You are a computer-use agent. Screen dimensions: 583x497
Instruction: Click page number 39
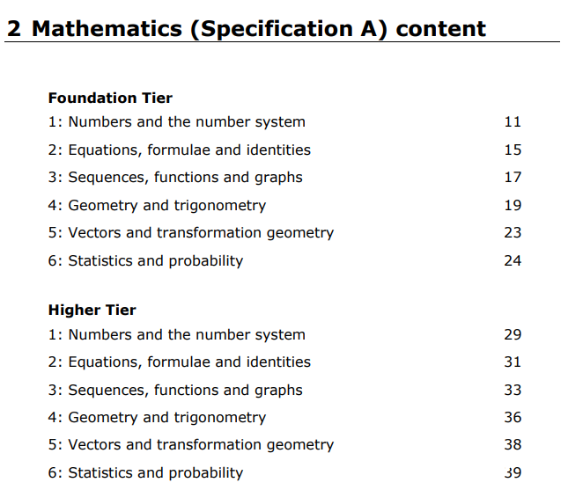click(513, 473)
